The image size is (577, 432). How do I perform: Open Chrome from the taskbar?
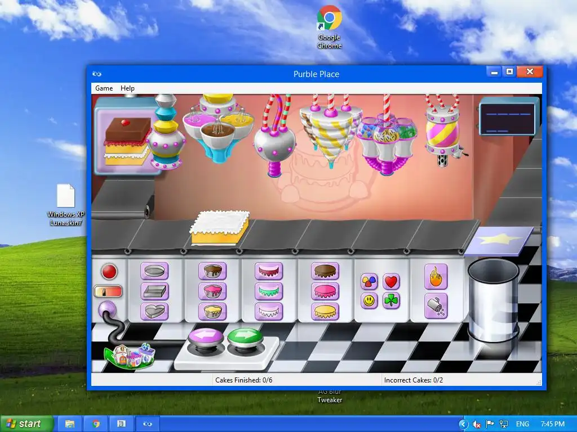tap(96, 424)
